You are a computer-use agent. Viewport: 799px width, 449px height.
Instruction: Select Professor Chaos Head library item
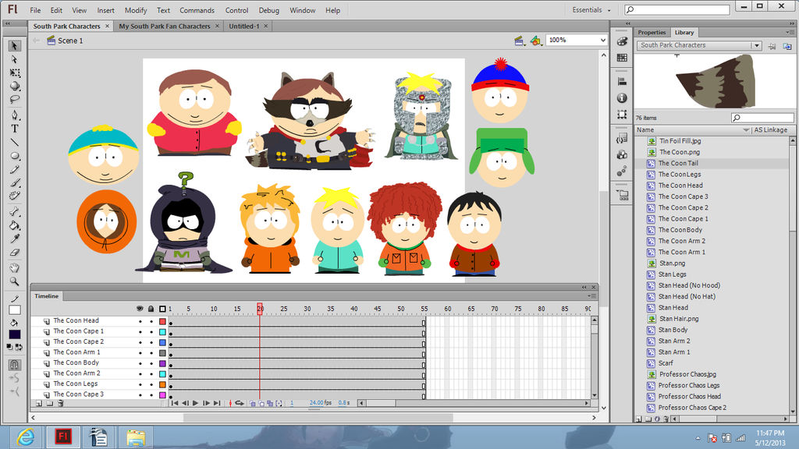[690, 396]
